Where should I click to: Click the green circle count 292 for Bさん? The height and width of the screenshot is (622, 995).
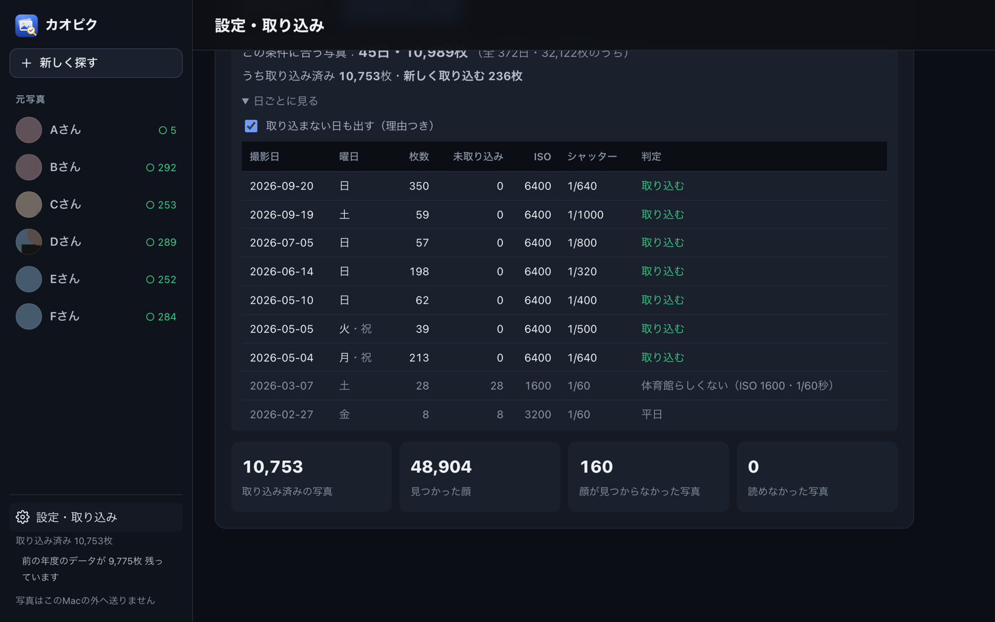click(x=161, y=167)
